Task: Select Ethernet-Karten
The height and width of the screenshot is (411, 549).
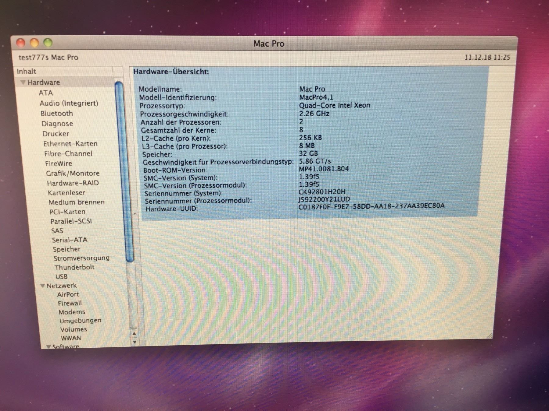Action: pos(70,144)
